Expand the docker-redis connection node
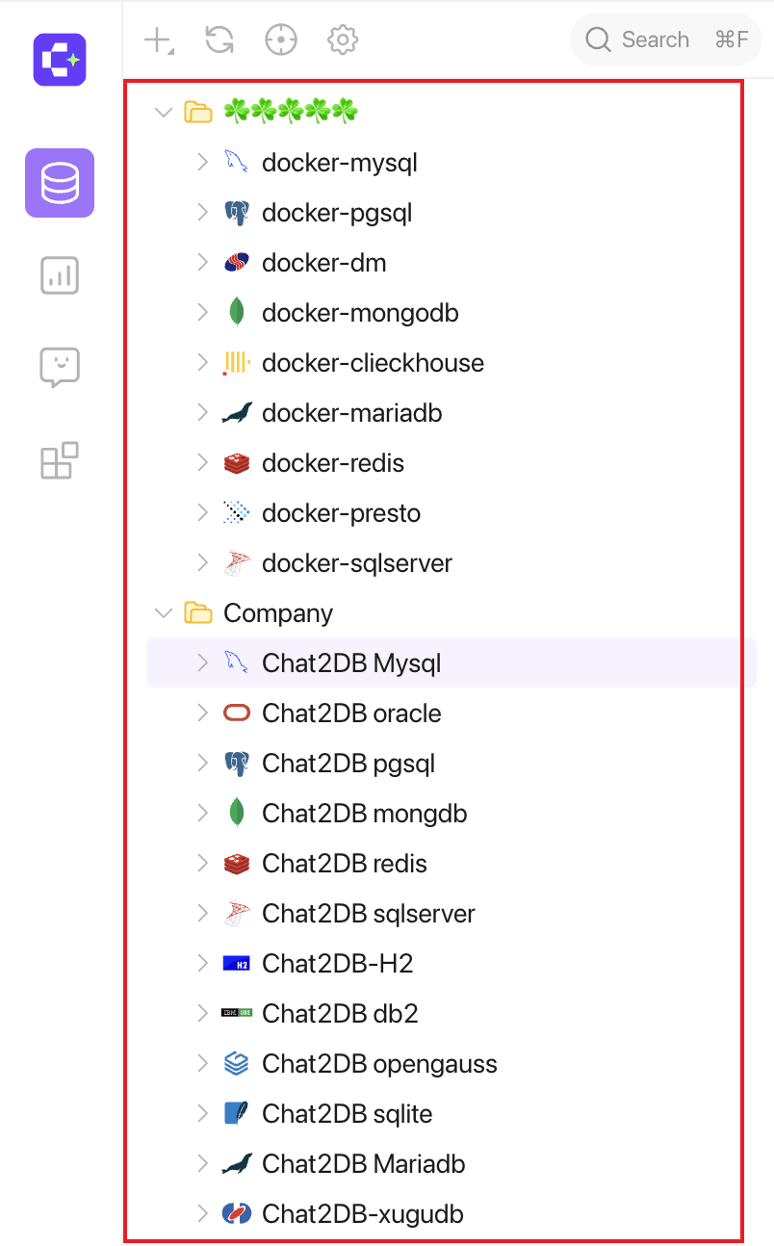Screen dimensions: 774x1246 202,462
